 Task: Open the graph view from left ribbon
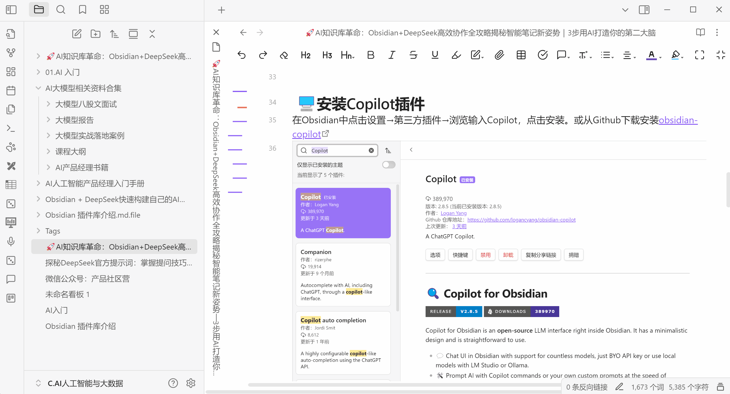[11, 53]
